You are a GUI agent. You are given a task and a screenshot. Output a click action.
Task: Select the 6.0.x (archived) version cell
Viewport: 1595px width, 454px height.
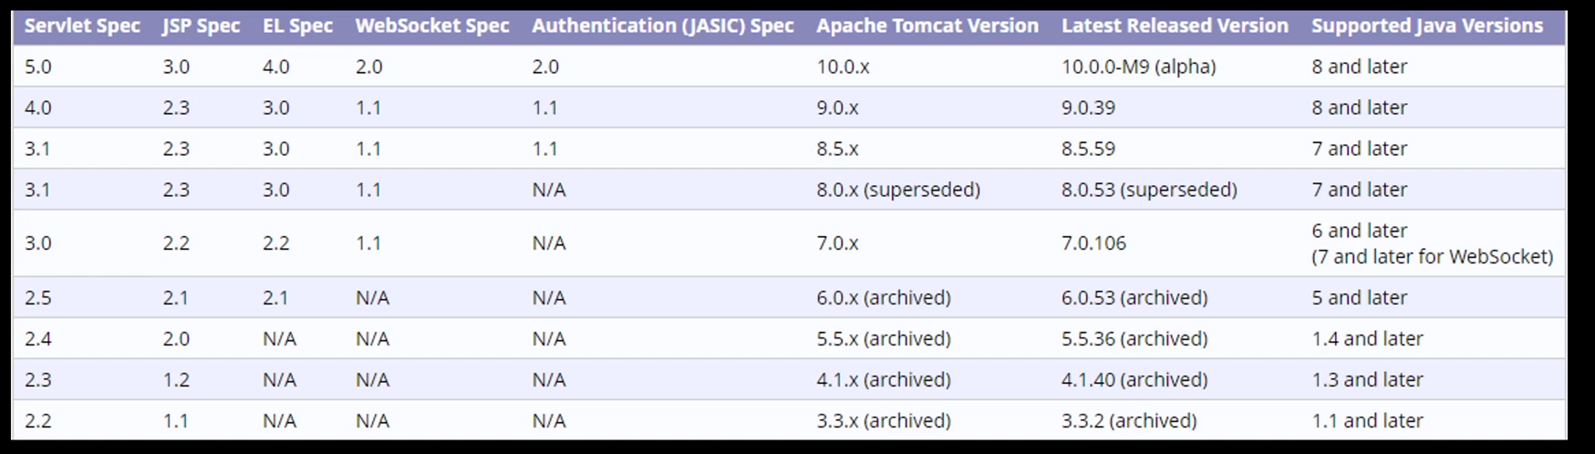[x=884, y=298]
